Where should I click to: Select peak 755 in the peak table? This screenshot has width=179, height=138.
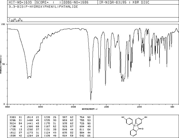pyautogui.click(x=82, y=120)
